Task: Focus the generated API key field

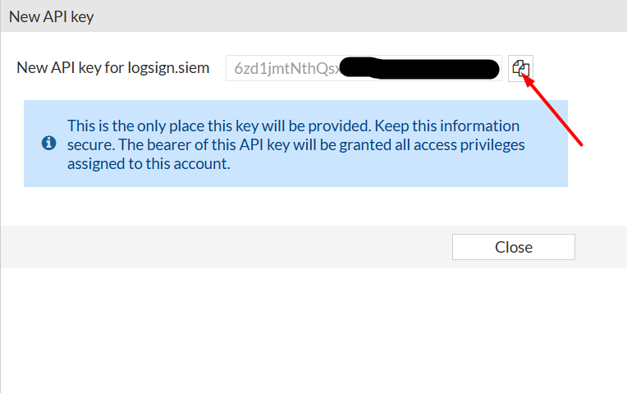Action: click(364, 68)
